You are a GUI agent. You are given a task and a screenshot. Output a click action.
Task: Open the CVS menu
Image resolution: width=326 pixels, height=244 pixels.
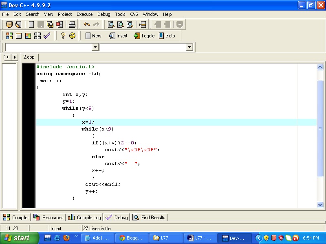coord(134,14)
